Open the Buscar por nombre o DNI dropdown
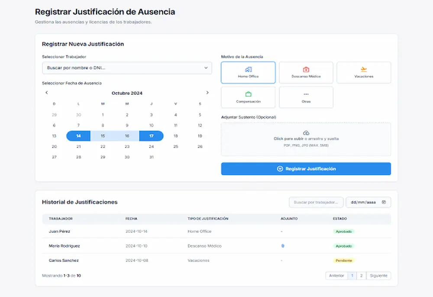The height and width of the screenshot is (297, 433). pos(127,68)
